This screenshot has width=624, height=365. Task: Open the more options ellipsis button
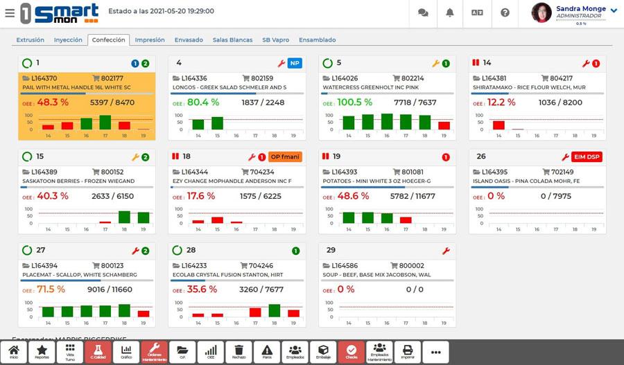coord(436,352)
